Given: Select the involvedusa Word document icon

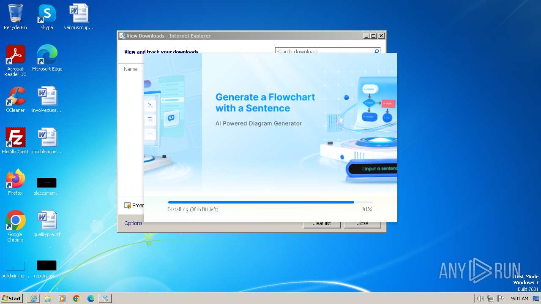Looking at the screenshot, I should coord(47,100).
